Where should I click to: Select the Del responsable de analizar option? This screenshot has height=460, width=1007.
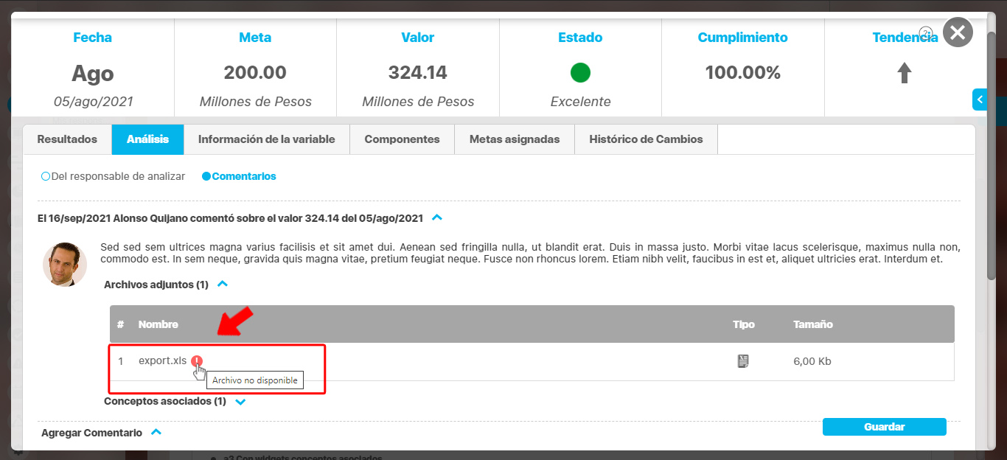pyautogui.click(x=46, y=177)
